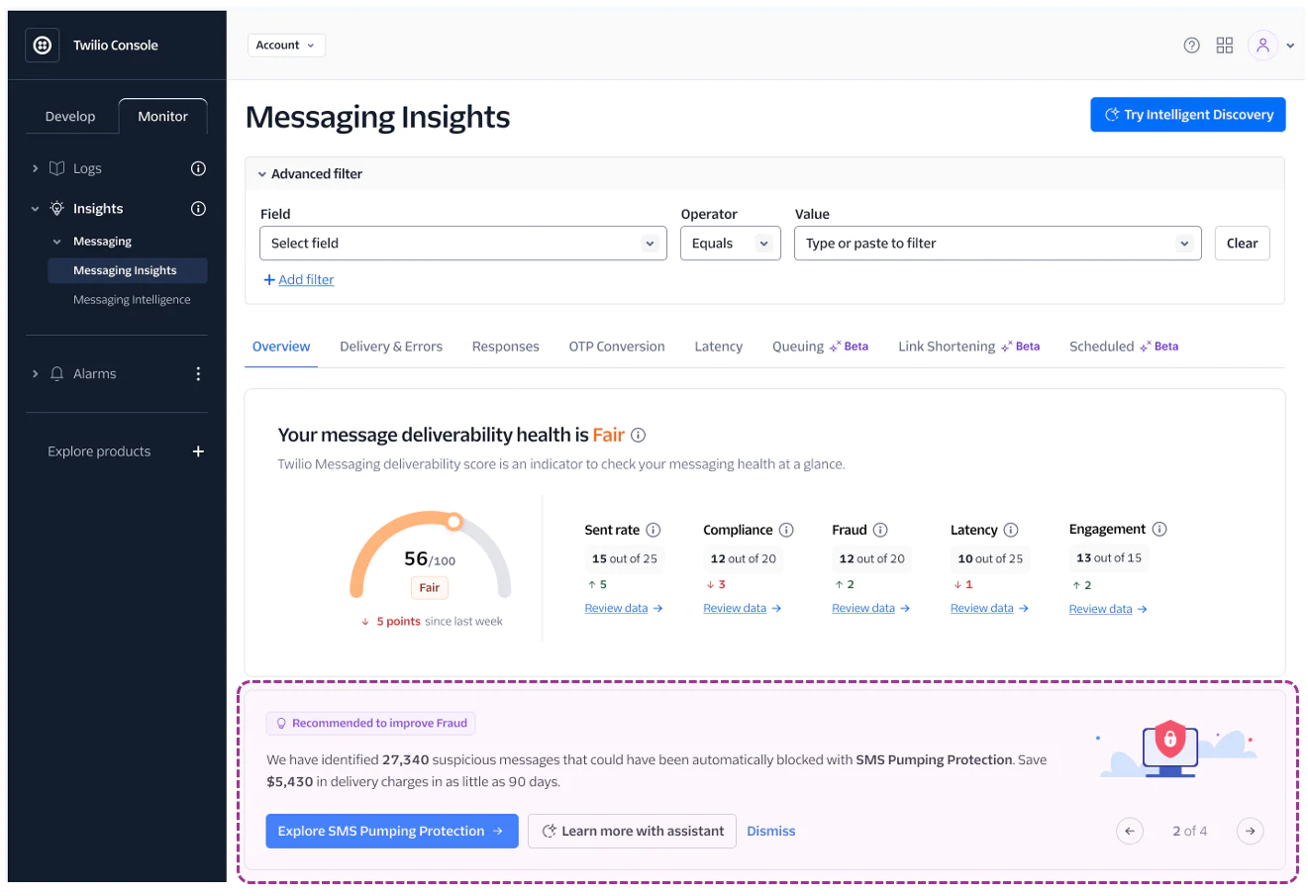Image resolution: width=1308 pixels, height=896 pixels.
Task: Expand the user menu chevron
Action: pyautogui.click(x=1290, y=46)
